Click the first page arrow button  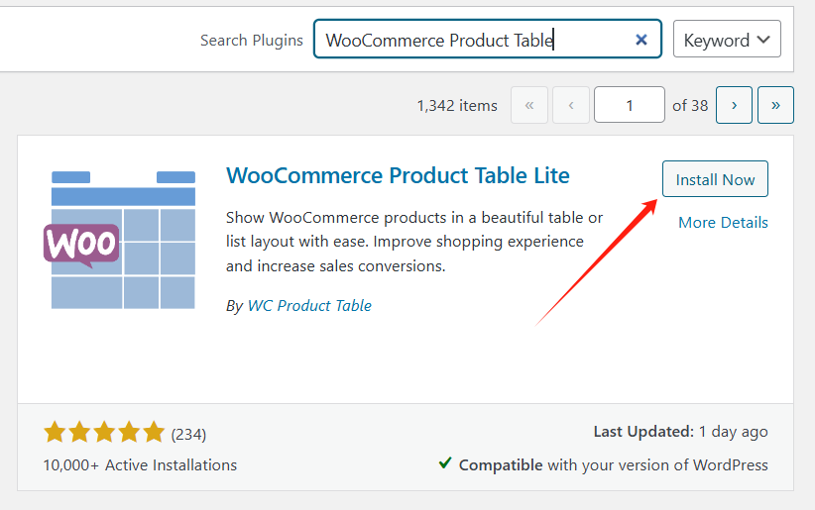(x=529, y=105)
